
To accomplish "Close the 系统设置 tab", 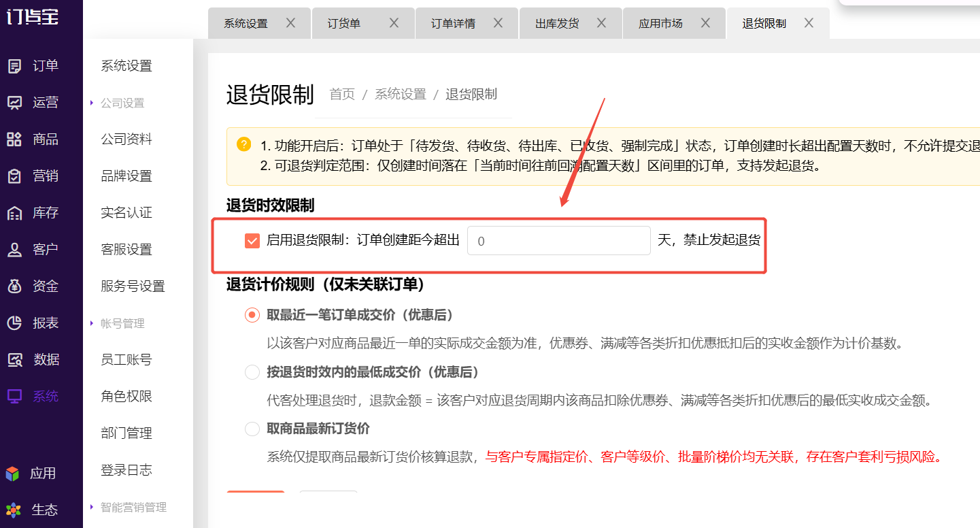I will [x=290, y=23].
